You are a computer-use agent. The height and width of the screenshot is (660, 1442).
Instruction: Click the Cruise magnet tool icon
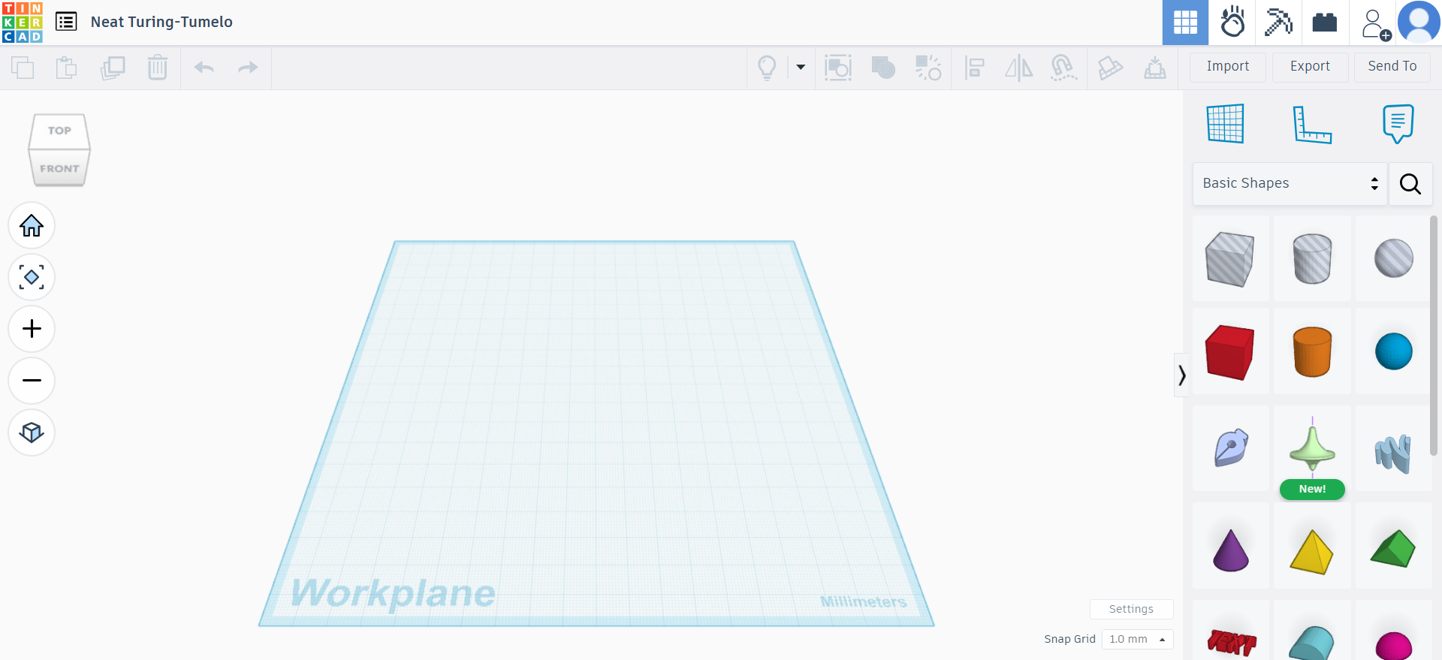point(1063,68)
